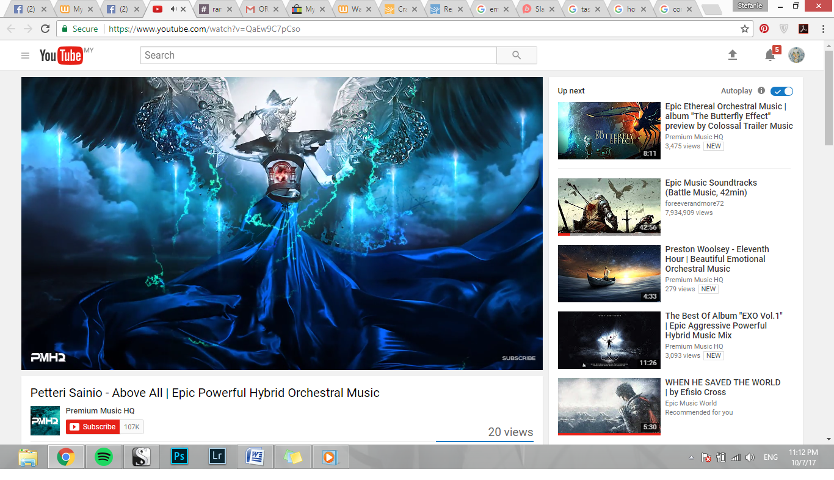Switch to the "Cra" tab
Screen dimensions: 834x480
pos(401,9)
